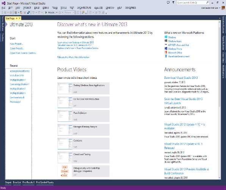
Task: Open the Toolbox side tab
Action: coord(2,38)
